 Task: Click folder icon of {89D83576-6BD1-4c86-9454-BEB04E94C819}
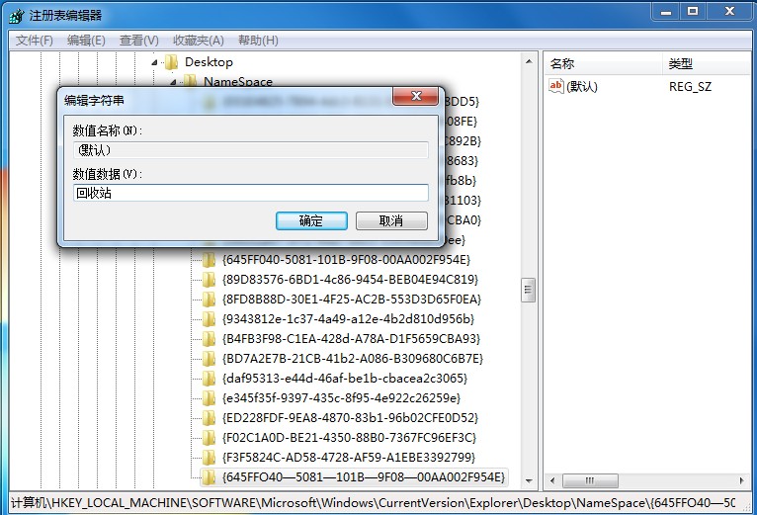[209, 280]
